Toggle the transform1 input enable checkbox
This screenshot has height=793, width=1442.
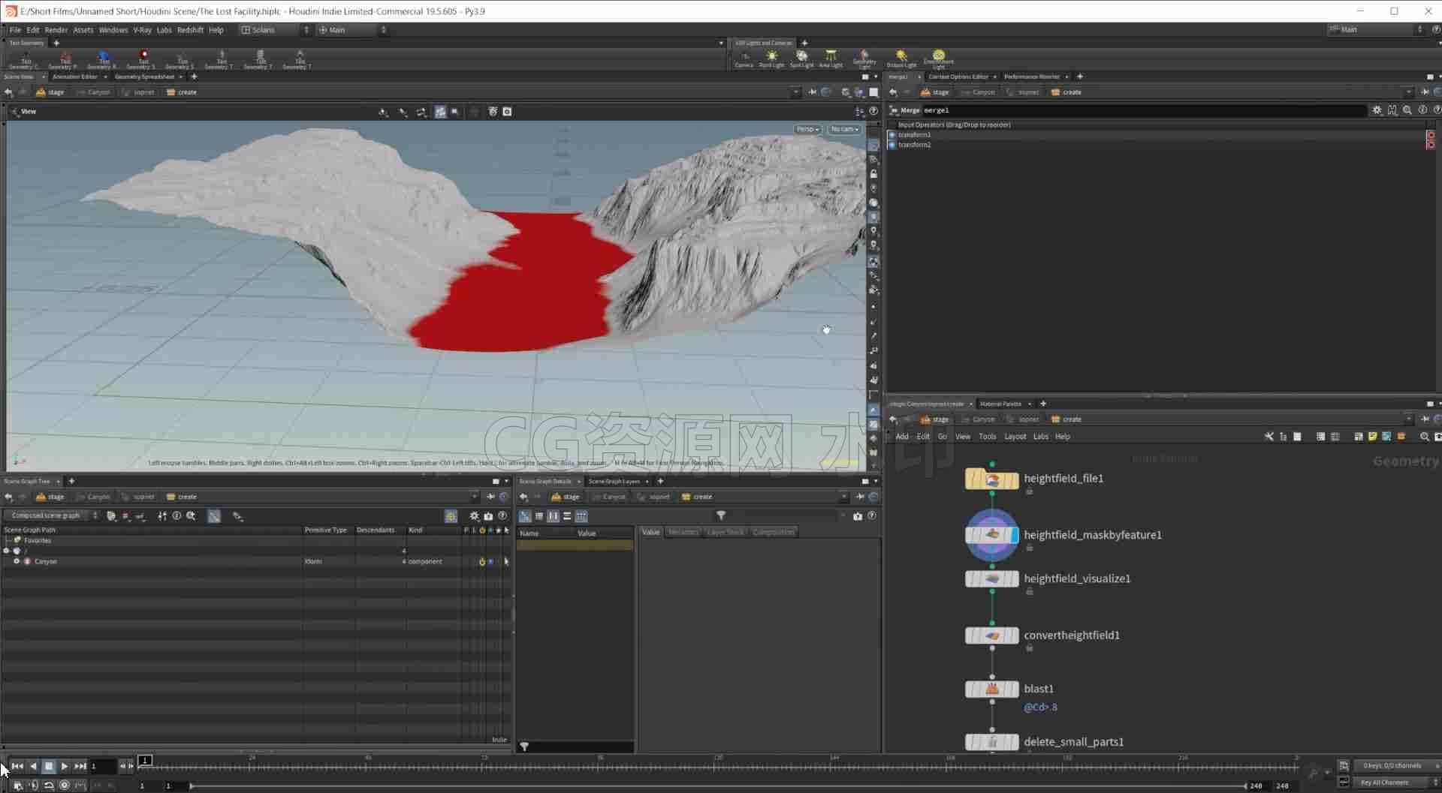pos(891,135)
